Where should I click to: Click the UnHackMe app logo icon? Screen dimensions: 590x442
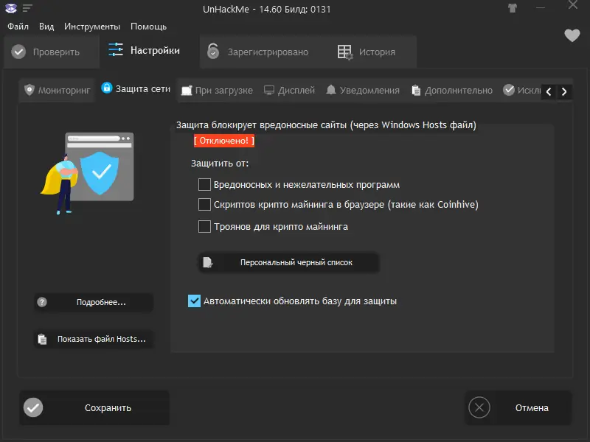point(11,8)
